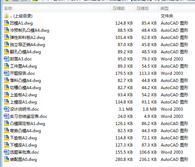Screen dimensions: 195x167
Task: Click the 独立导正销A4.dwg file icon
Action: tap(6, 45)
